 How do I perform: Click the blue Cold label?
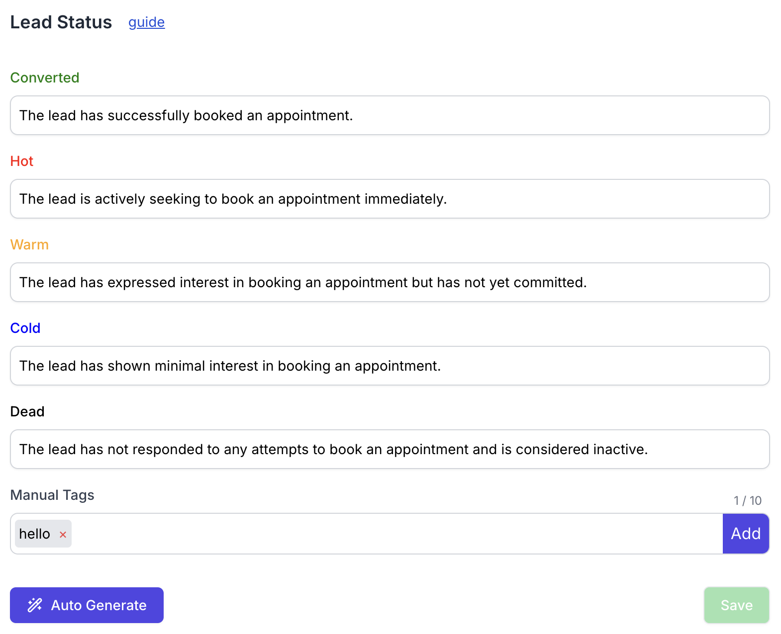pyautogui.click(x=25, y=328)
